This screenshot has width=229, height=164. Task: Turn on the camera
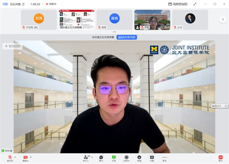pos(26,158)
